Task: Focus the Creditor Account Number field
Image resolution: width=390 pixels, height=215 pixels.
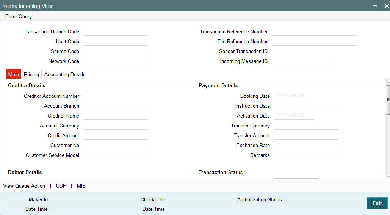Action: pos(116,96)
